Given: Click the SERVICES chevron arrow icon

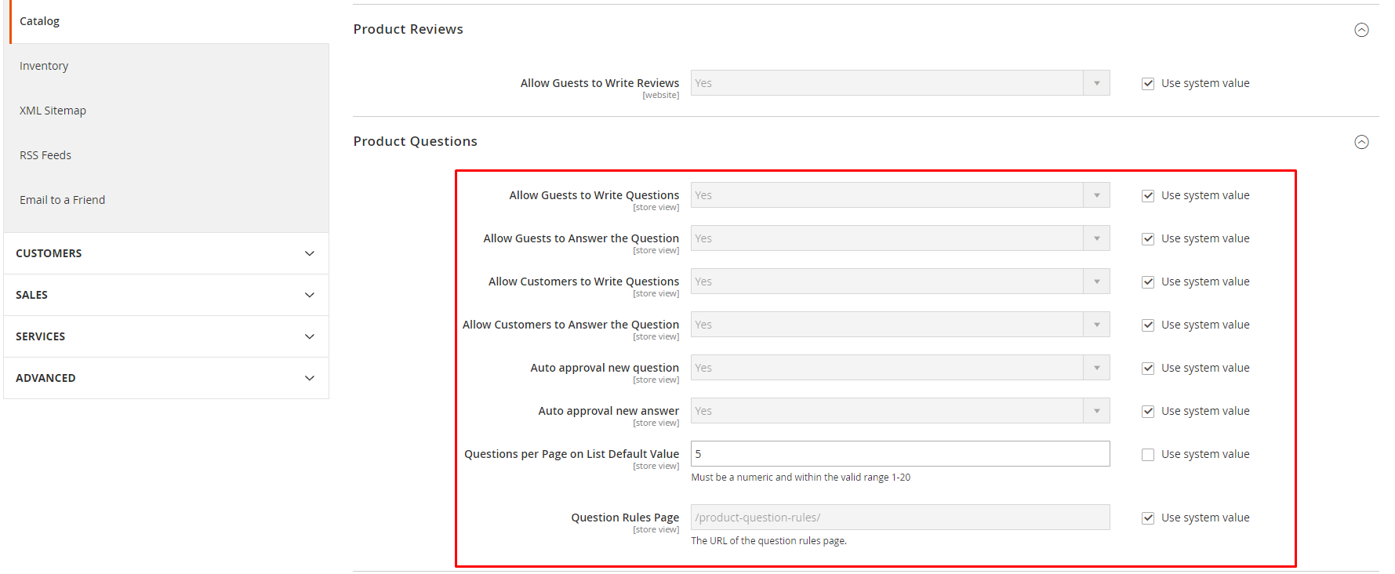Looking at the screenshot, I should click(310, 336).
